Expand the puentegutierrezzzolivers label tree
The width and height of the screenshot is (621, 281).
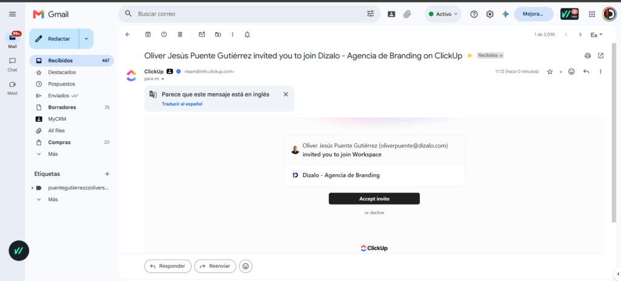[32, 188]
